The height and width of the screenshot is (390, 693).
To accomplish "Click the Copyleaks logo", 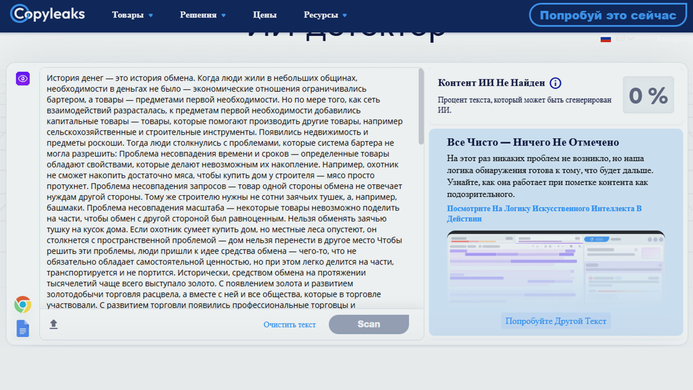I will point(48,14).
